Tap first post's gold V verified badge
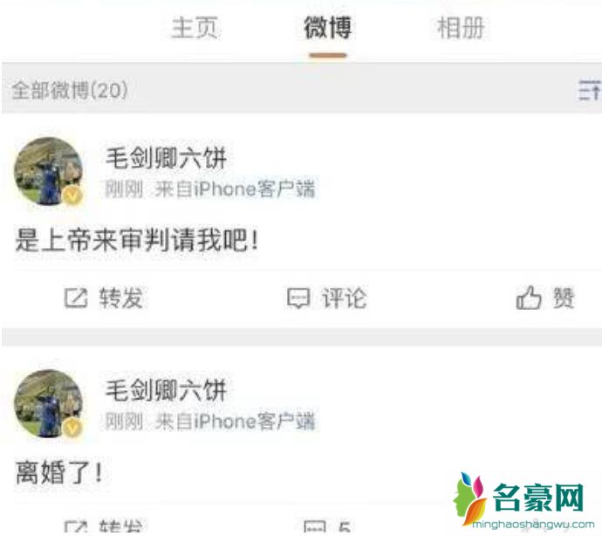Screen dimensions: 602x536 pos(72,196)
